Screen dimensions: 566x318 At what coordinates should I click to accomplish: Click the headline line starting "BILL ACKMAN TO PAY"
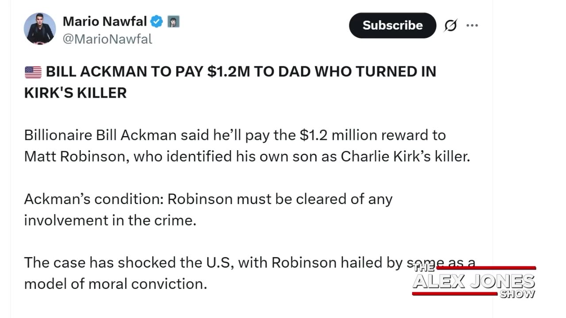click(241, 72)
